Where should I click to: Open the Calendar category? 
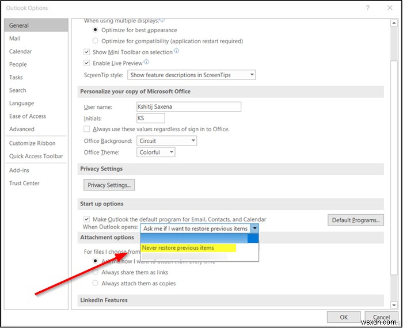click(36, 51)
